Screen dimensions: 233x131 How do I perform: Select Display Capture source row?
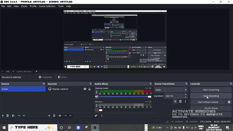(x=70, y=89)
